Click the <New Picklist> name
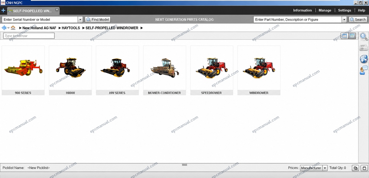This screenshot has height=178, width=369. click(x=39, y=168)
